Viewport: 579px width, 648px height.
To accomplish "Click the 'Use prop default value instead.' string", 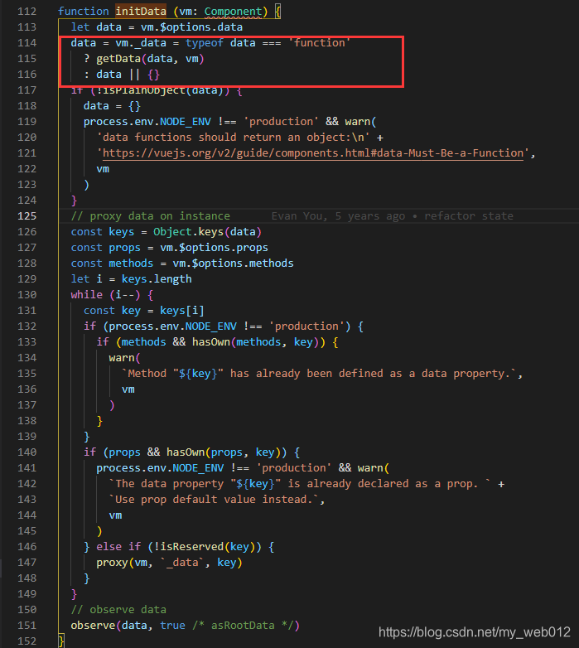I will pyautogui.click(x=214, y=499).
